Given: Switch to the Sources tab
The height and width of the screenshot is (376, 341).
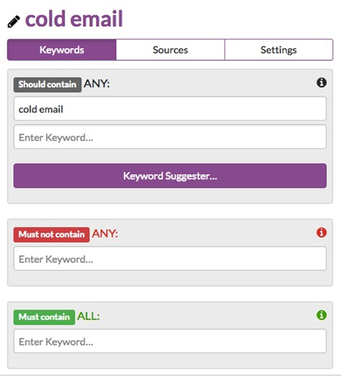Looking at the screenshot, I should pos(170,50).
